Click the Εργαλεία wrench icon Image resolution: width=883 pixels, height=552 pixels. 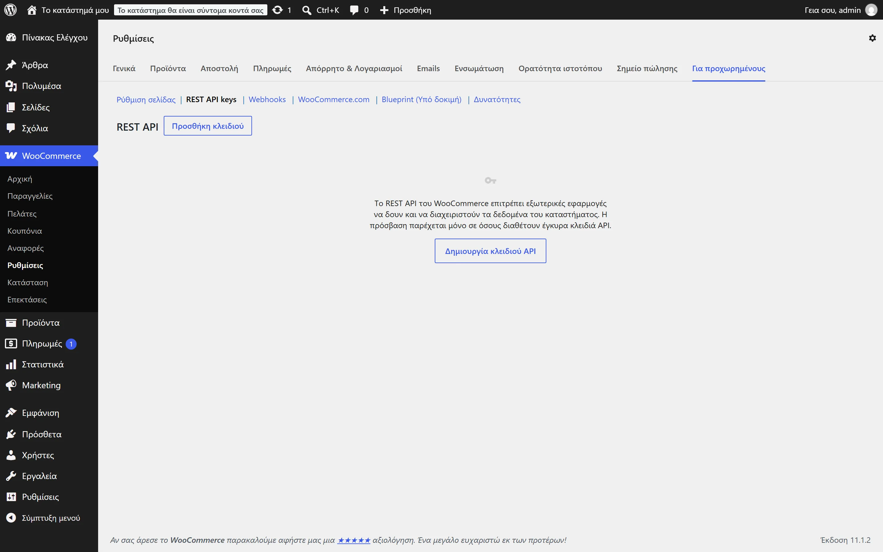(x=11, y=476)
